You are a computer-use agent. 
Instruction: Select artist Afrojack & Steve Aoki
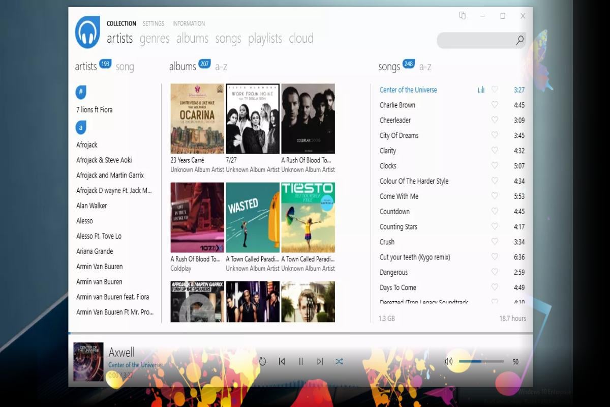click(104, 160)
